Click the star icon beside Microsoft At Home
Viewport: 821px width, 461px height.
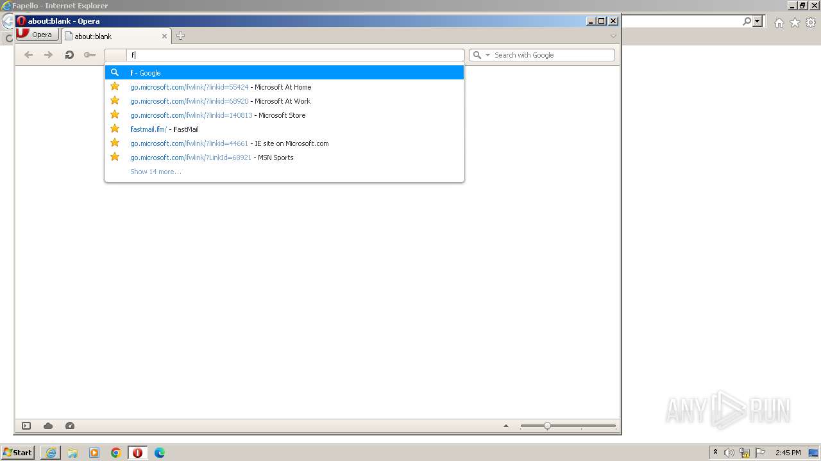pyautogui.click(x=115, y=86)
